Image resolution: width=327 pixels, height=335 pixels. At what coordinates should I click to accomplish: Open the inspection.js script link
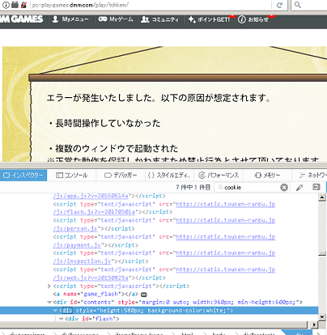tap(82, 261)
